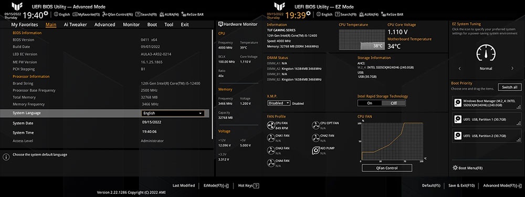Open Boot Menu(F8) icon

[455, 168]
